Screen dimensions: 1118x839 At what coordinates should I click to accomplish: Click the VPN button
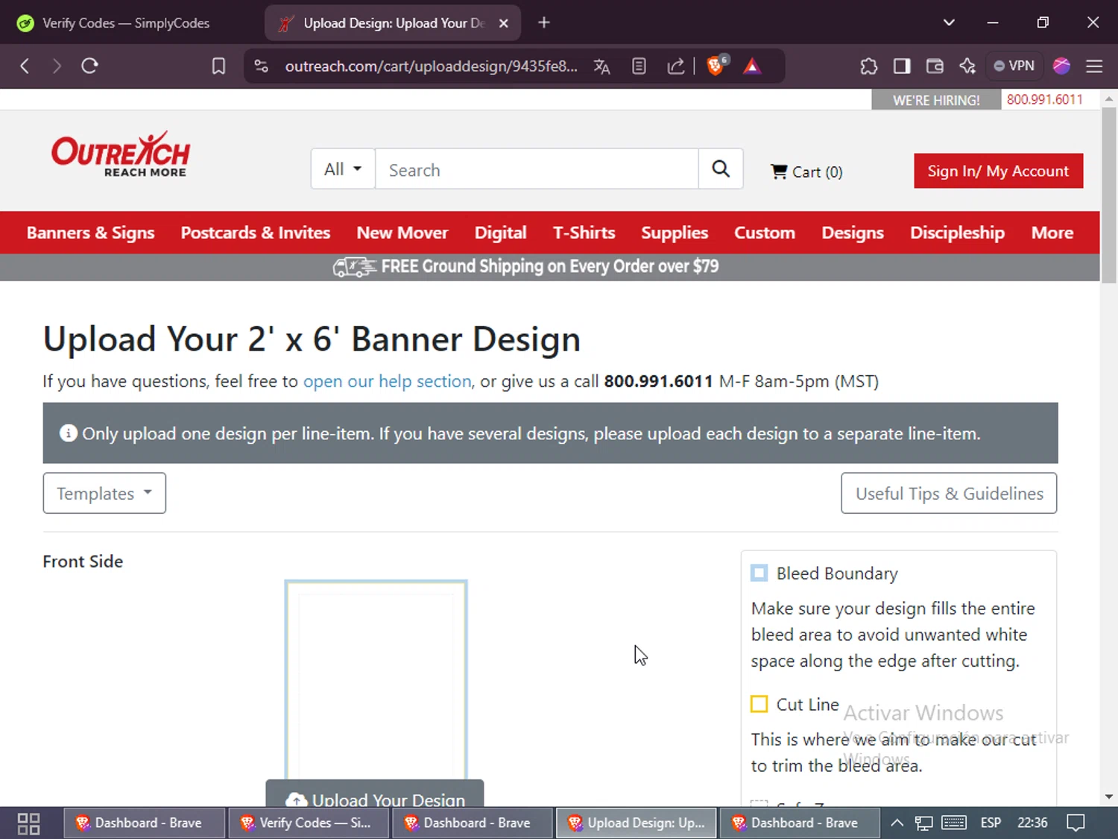coord(1014,66)
